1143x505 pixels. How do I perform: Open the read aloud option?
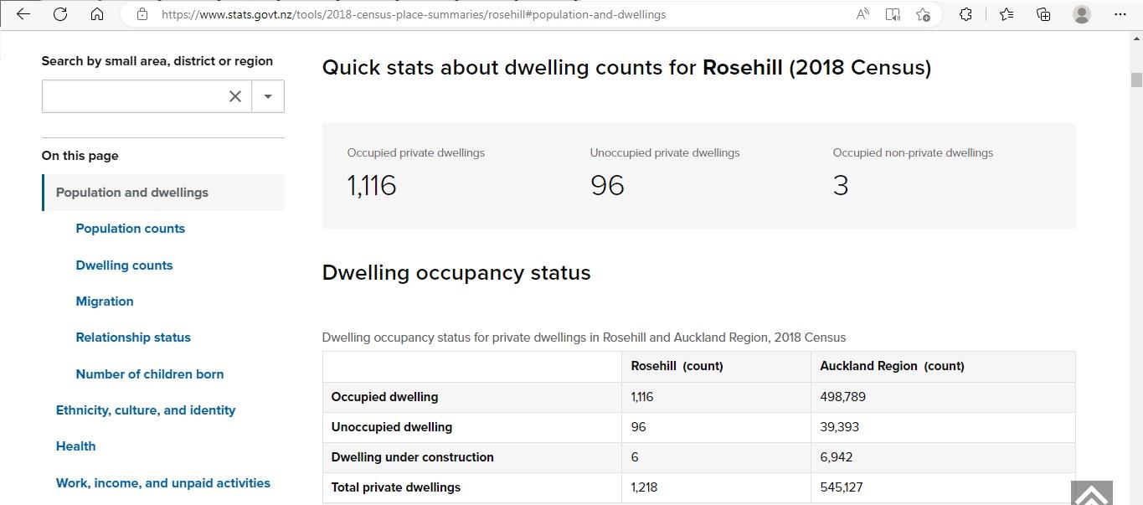[862, 14]
